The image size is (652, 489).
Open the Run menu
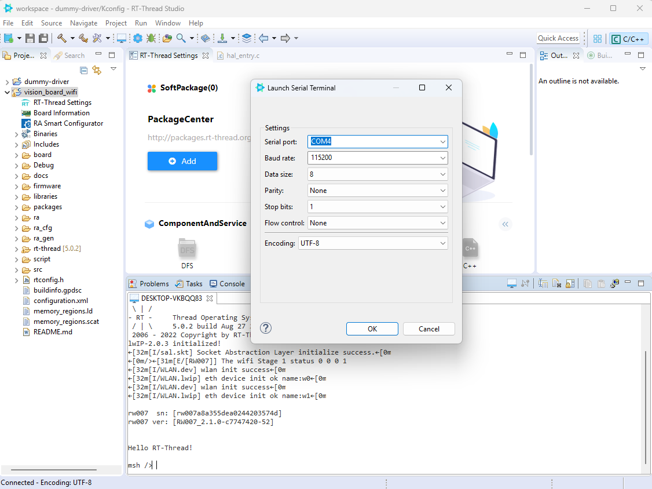click(141, 23)
